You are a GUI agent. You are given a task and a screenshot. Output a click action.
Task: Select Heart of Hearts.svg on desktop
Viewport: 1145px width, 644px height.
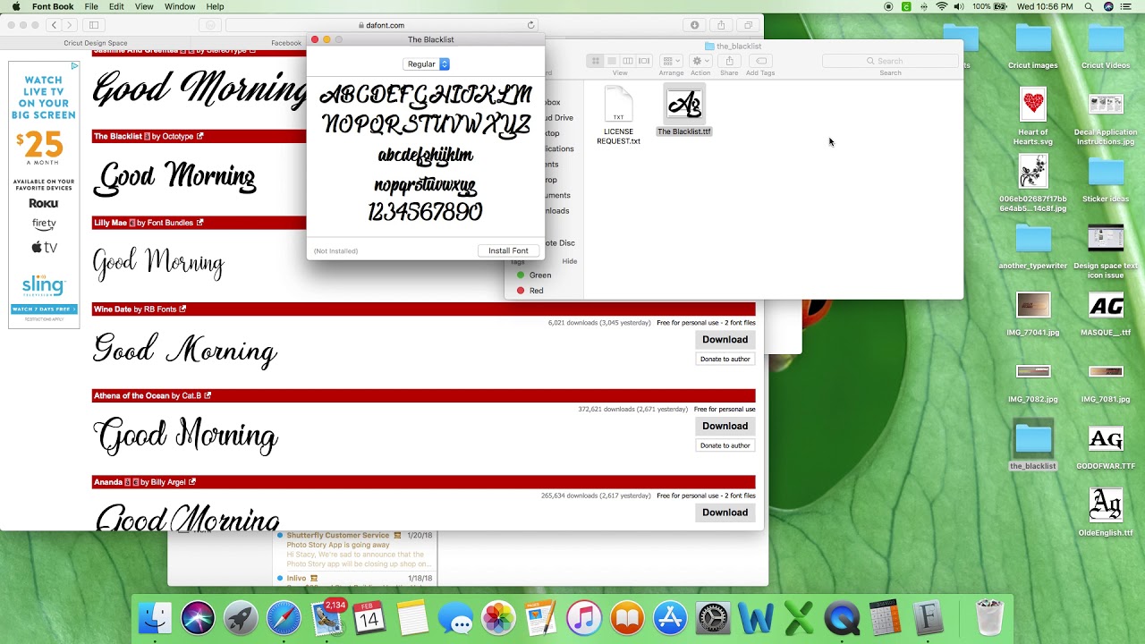(1033, 117)
